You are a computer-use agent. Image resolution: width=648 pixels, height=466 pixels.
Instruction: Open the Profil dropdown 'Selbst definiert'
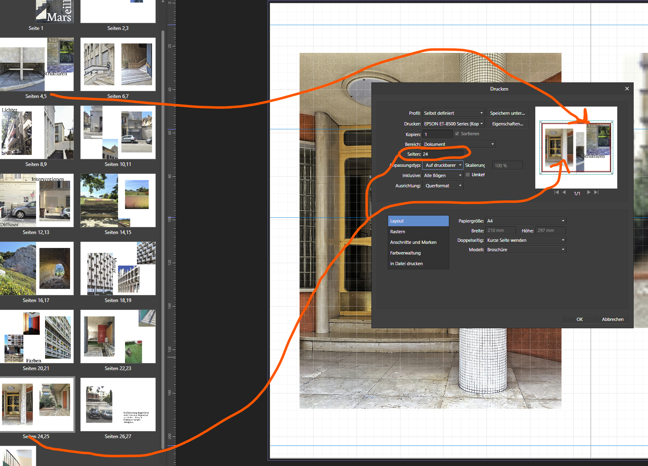[454, 113]
